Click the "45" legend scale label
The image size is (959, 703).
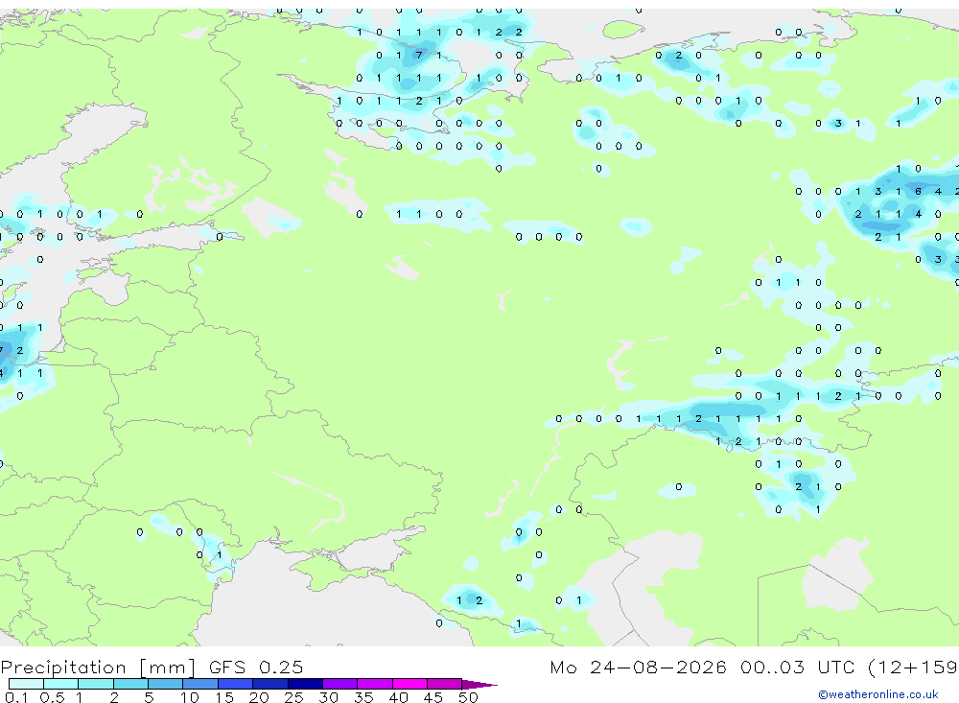(433, 697)
